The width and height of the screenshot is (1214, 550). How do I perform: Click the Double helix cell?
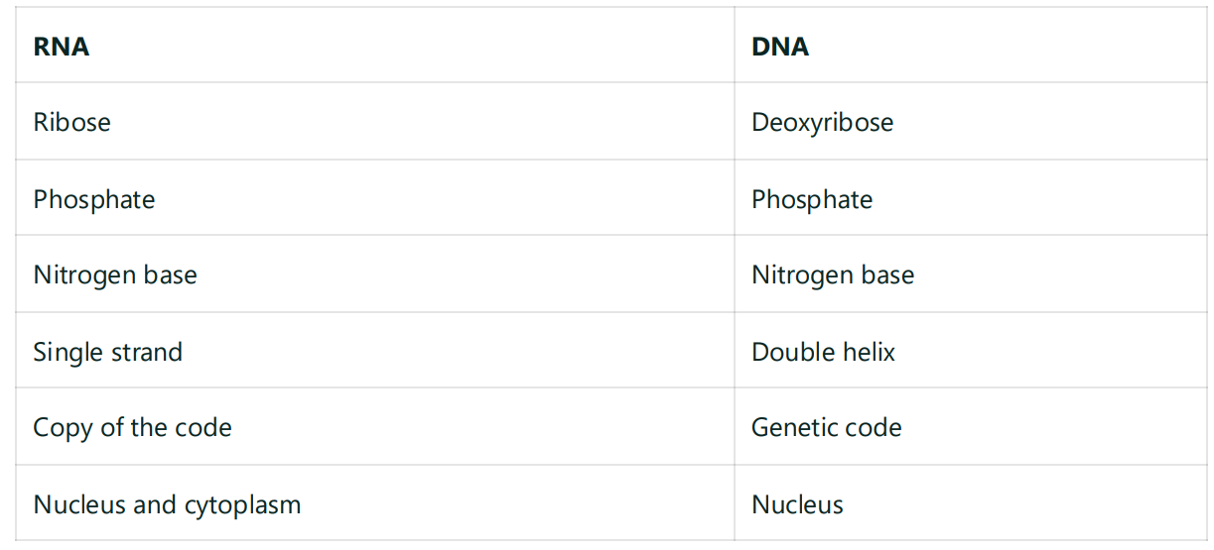[823, 352]
